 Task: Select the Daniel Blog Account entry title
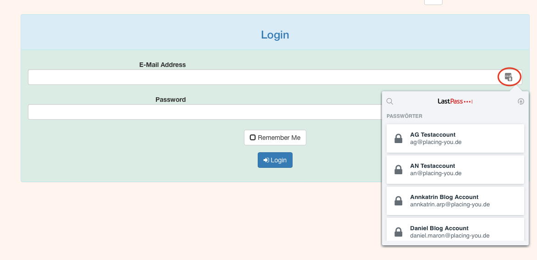click(x=439, y=228)
